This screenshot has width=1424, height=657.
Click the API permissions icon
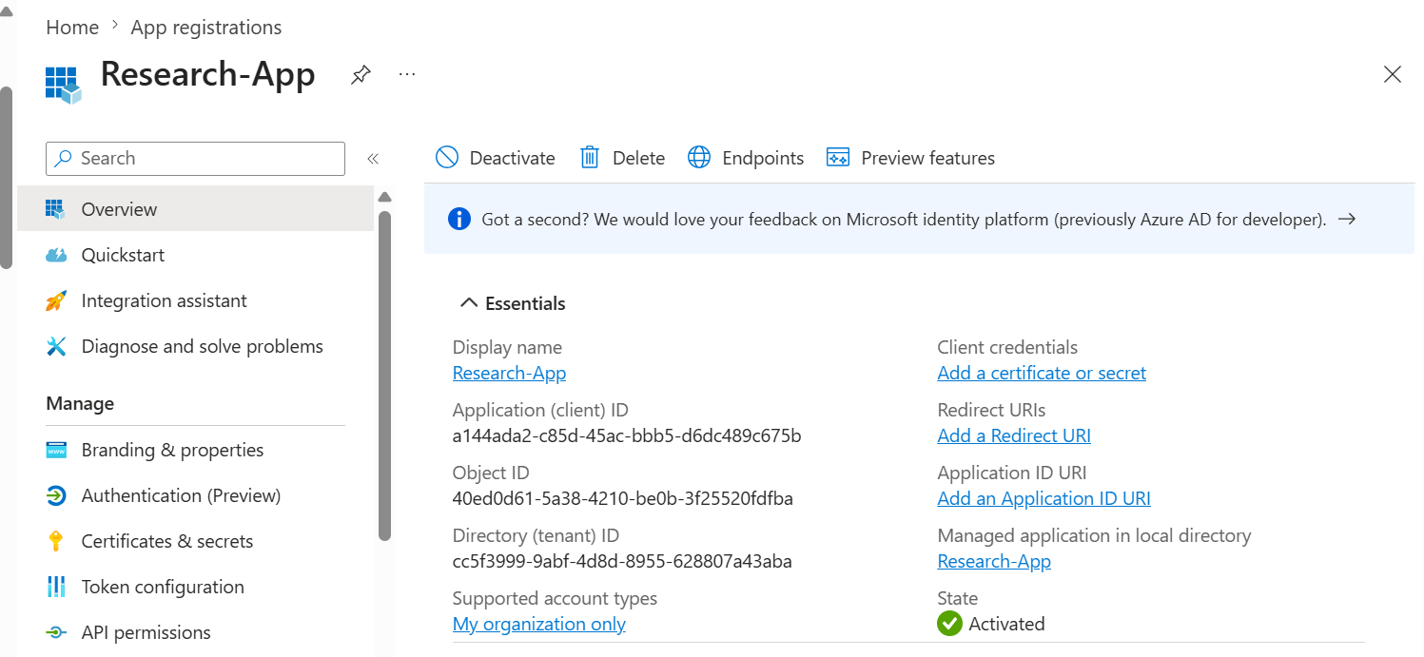coord(56,632)
